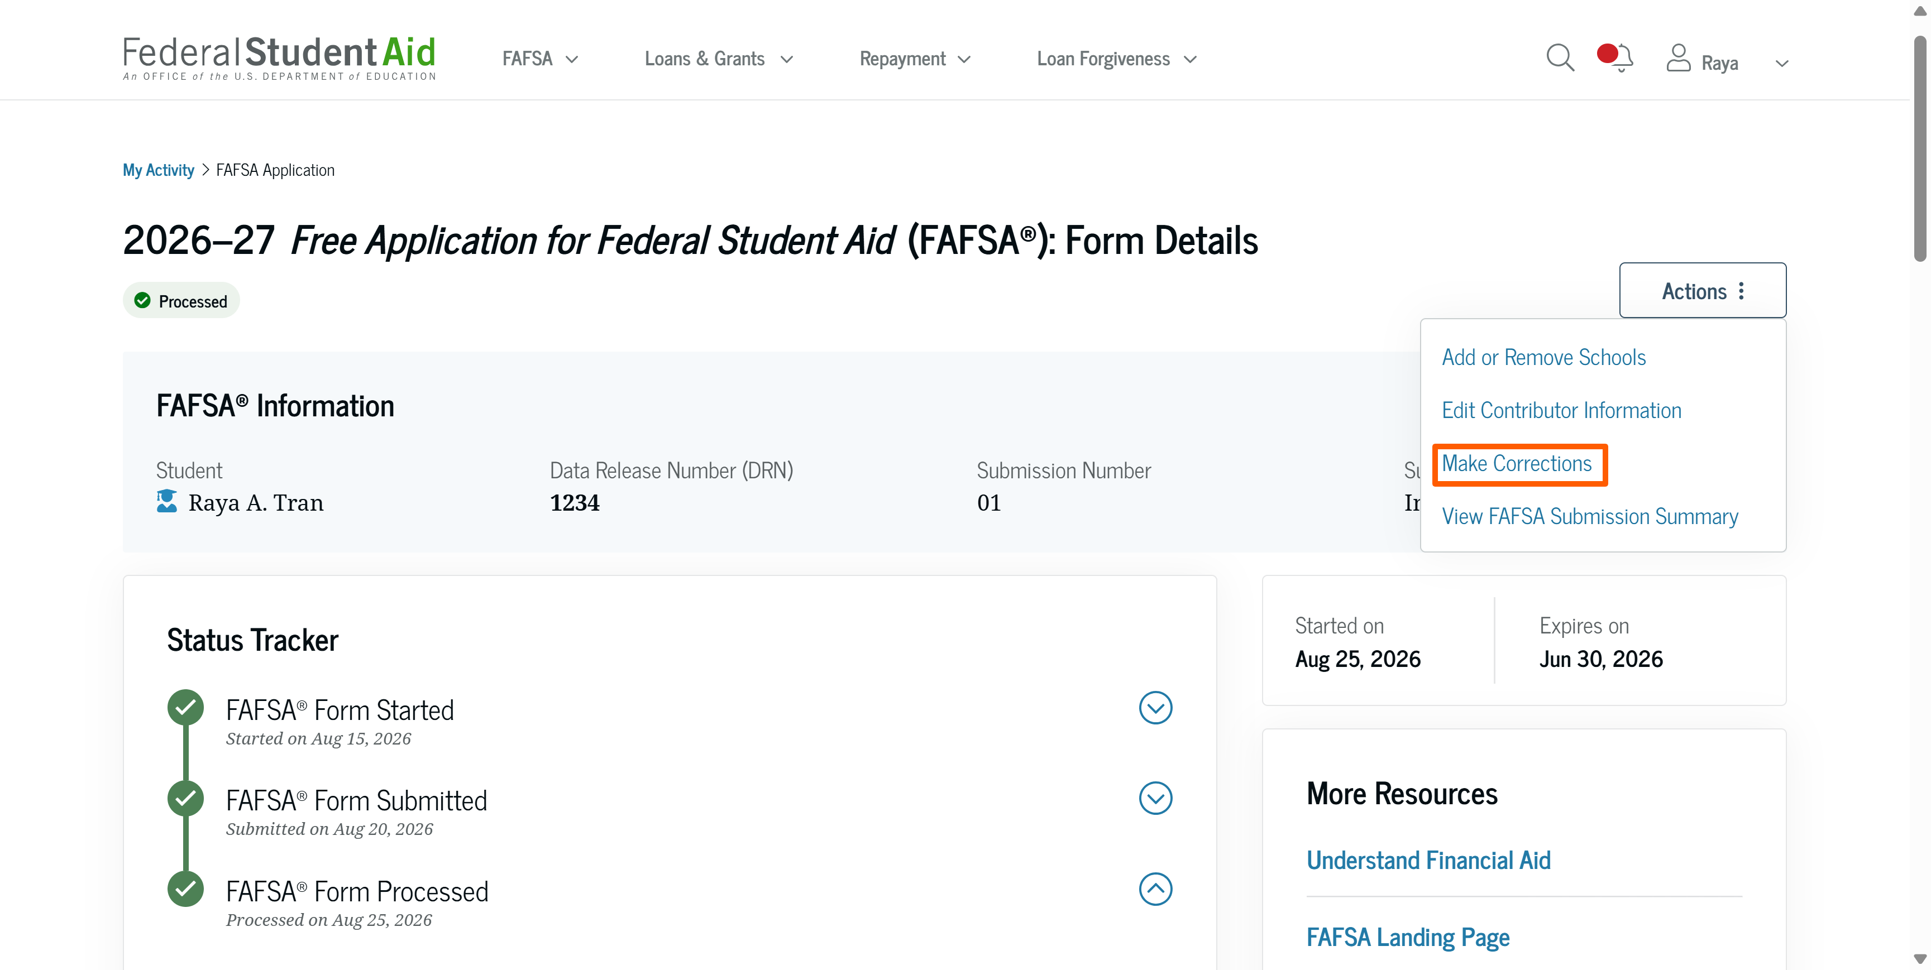
Task: Click 'Processed on Aug 25, 2026' text
Action: (x=328, y=920)
